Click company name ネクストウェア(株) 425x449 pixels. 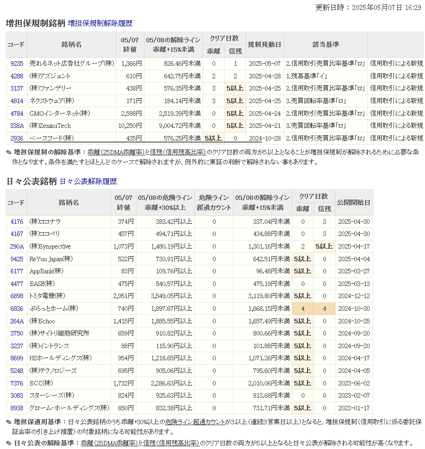pyautogui.click(x=52, y=101)
